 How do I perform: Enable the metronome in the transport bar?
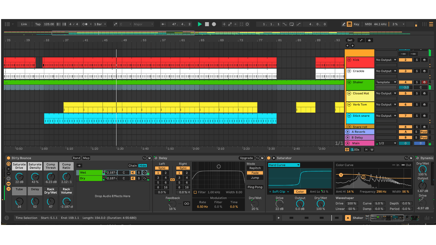click(x=85, y=24)
